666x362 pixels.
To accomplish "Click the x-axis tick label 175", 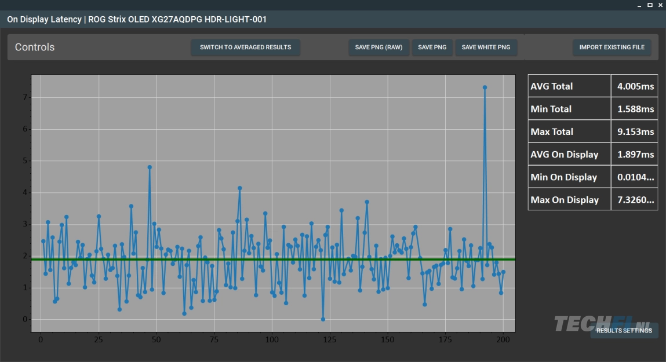I will point(445,339).
